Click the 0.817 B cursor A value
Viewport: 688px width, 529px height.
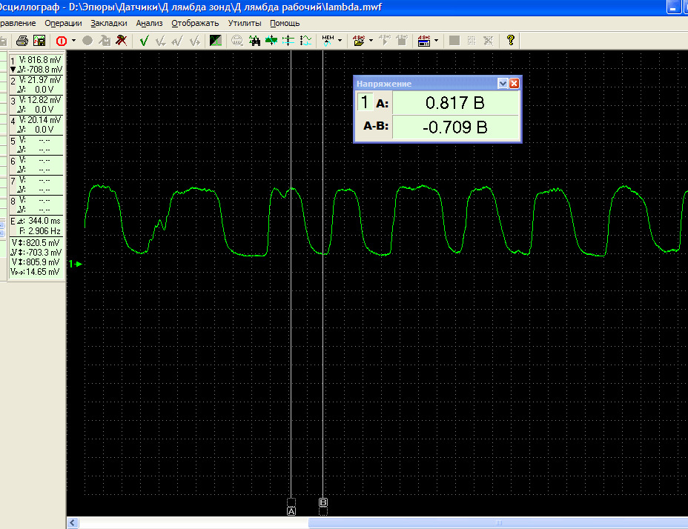pyautogui.click(x=455, y=103)
